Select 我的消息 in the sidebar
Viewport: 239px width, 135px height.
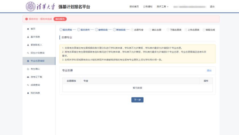39,93
